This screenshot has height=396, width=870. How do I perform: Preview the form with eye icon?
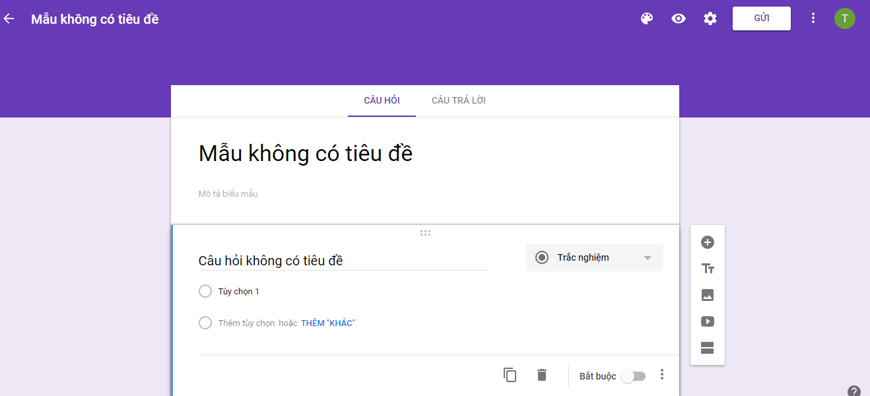679,18
